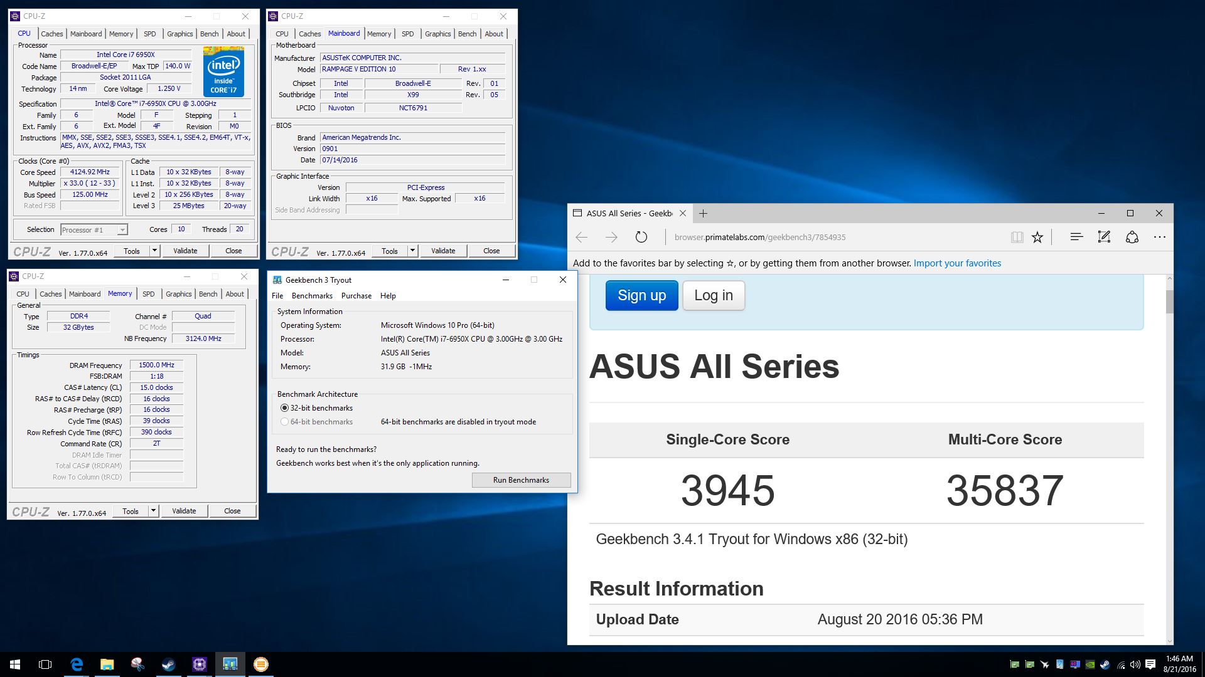The image size is (1205, 677).
Task: Click the Edge address bar URL
Action: 760,237
